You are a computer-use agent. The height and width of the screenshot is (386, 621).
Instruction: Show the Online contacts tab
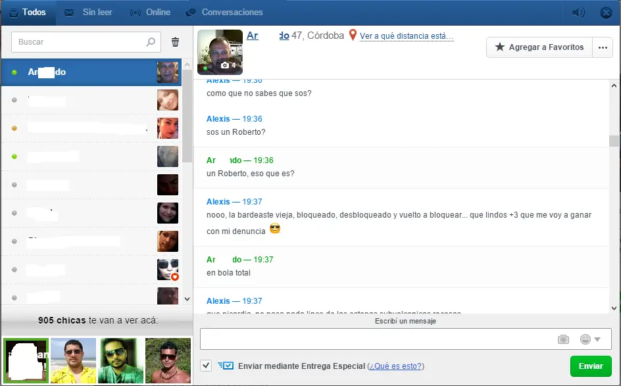[x=150, y=12]
